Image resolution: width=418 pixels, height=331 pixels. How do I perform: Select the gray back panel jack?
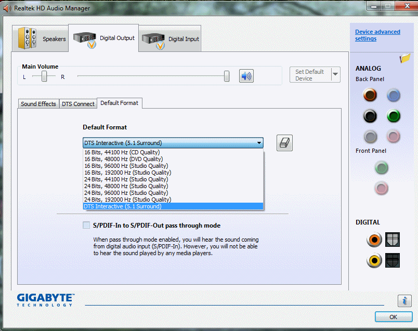[x=370, y=137]
